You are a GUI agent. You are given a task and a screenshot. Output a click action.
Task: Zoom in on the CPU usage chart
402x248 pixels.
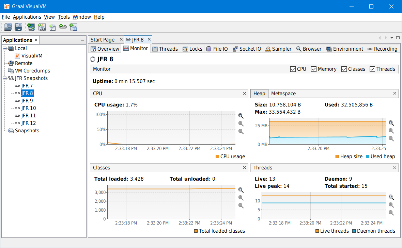coord(241,116)
